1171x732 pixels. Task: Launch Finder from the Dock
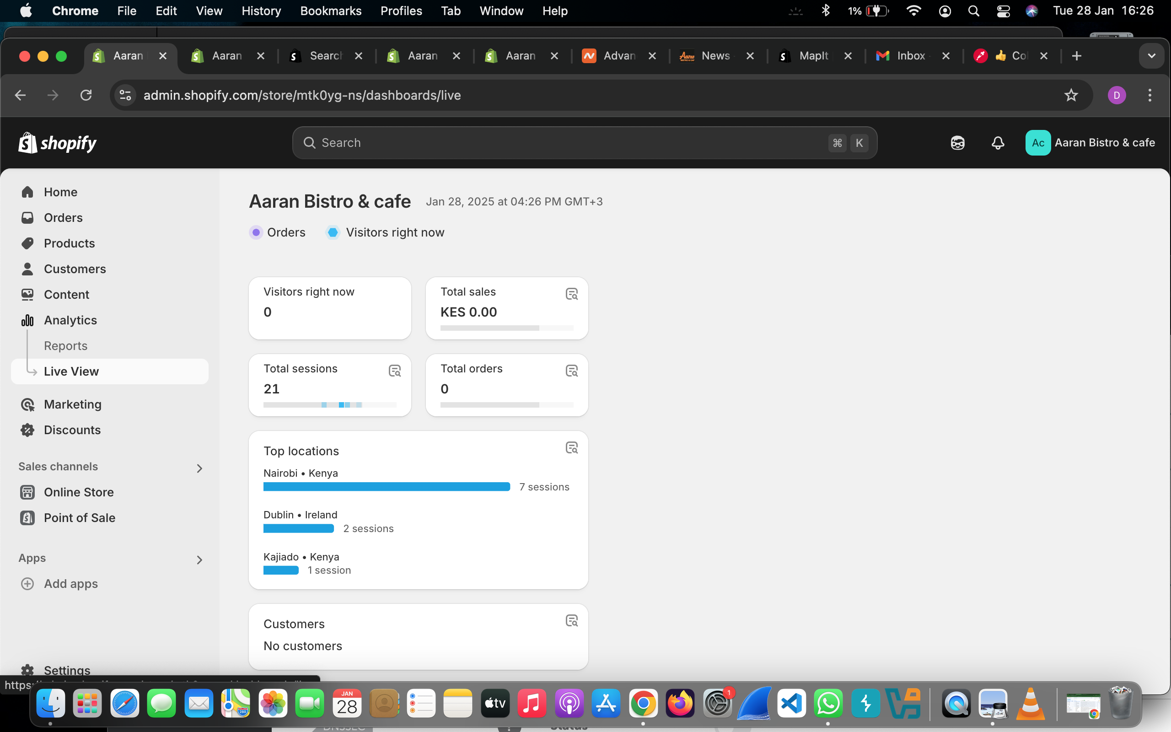[x=51, y=703]
